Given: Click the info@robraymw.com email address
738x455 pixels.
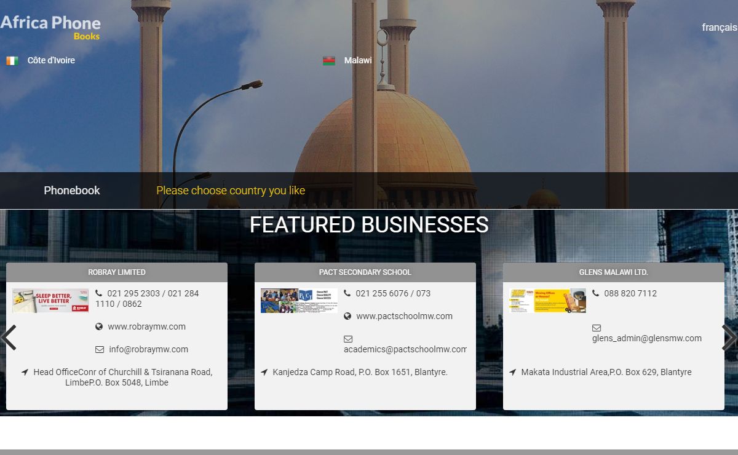Looking at the screenshot, I should (x=148, y=349).
